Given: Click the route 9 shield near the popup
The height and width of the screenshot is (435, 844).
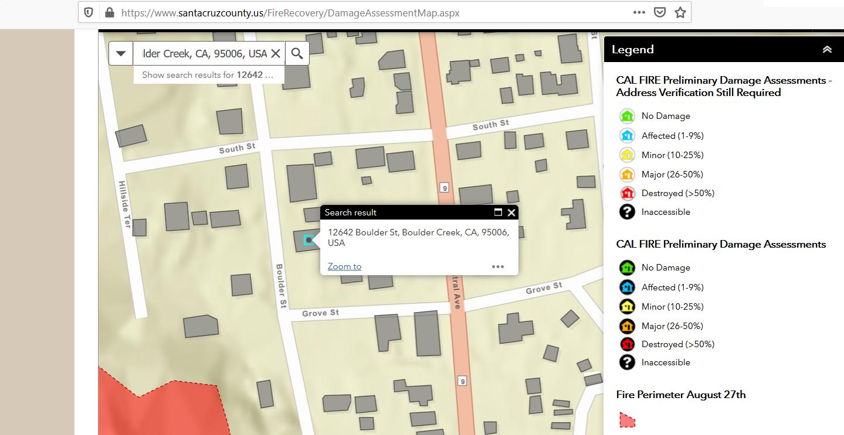Looking at the screenshot, I should coord(445,187).
